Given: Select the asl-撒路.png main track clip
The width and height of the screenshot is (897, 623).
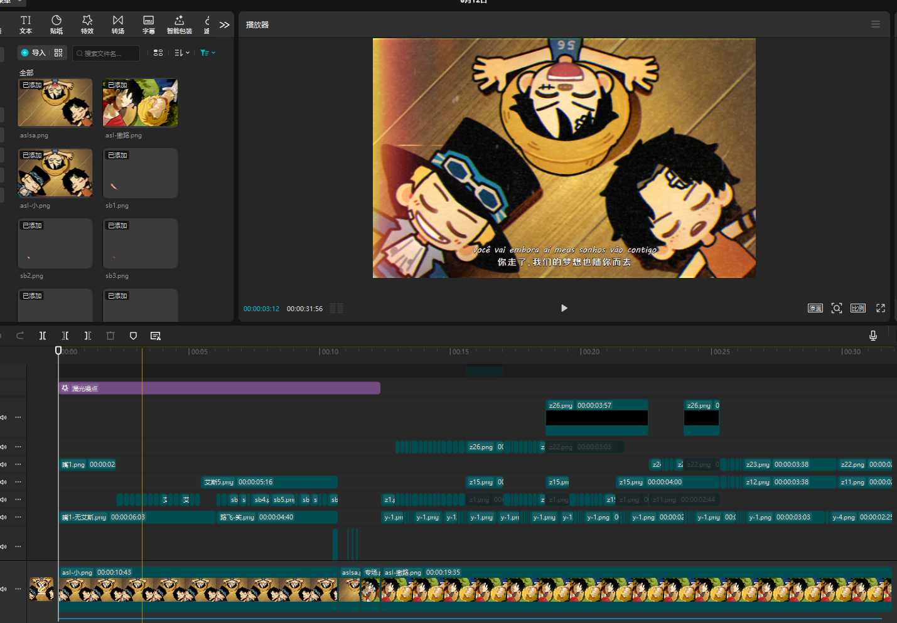Looking at the screenshot, I should (x=636, y=589).
